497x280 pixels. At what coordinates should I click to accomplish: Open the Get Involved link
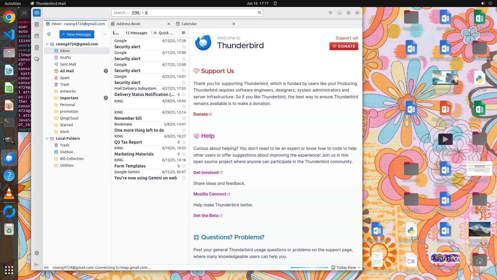pyautogui.click(x=206, y=173)
